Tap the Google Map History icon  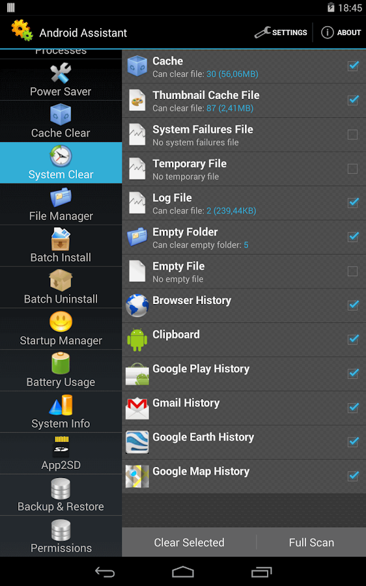(x=137, y=477)
